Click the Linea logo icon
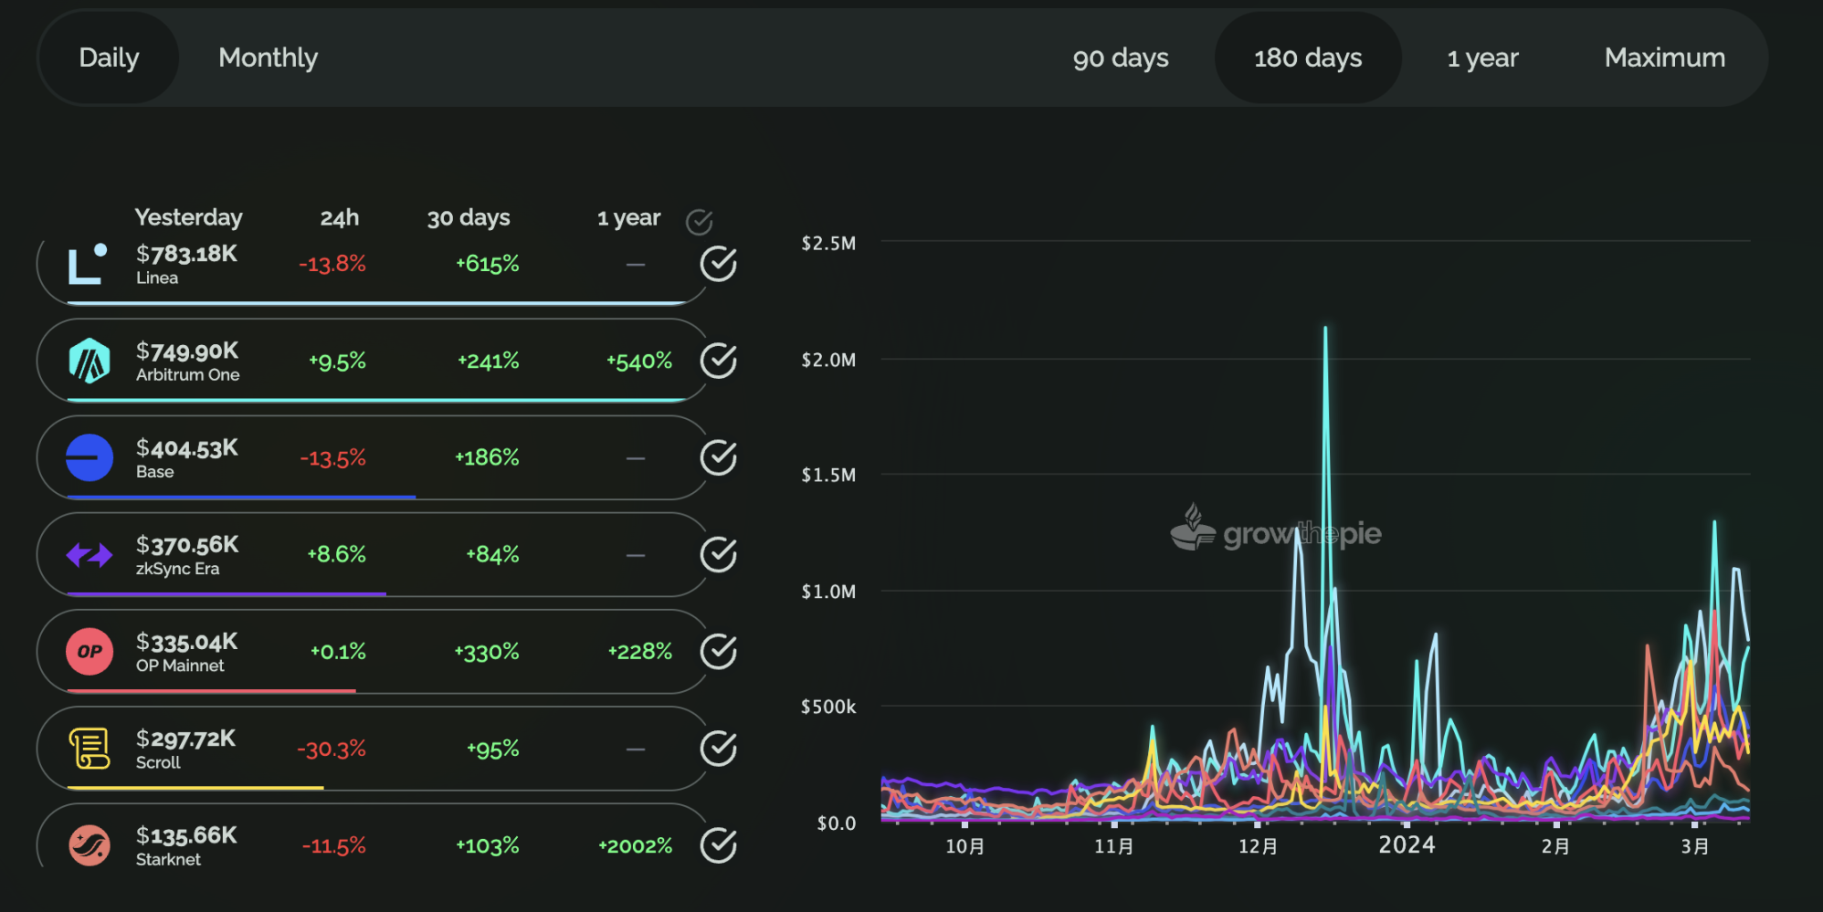 click(x=89, y=264)
